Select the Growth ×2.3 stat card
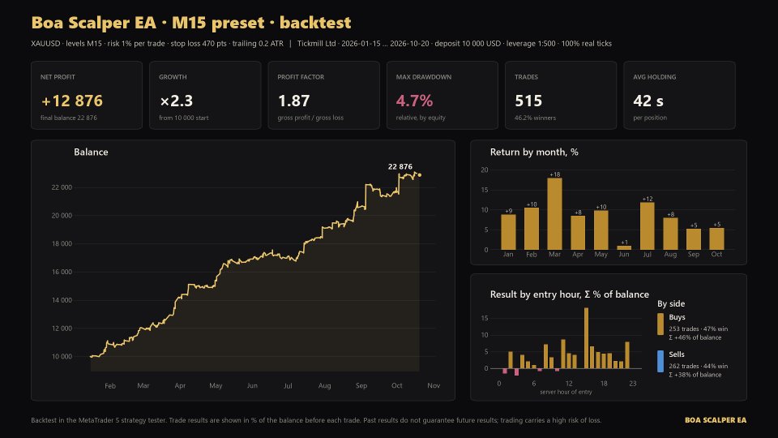 point(205,96)
